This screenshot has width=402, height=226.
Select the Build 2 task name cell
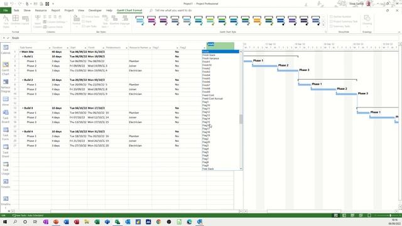click(x=35, y=80)
